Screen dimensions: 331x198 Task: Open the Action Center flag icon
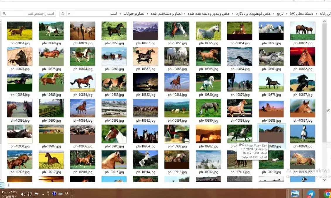coord(36,194)
